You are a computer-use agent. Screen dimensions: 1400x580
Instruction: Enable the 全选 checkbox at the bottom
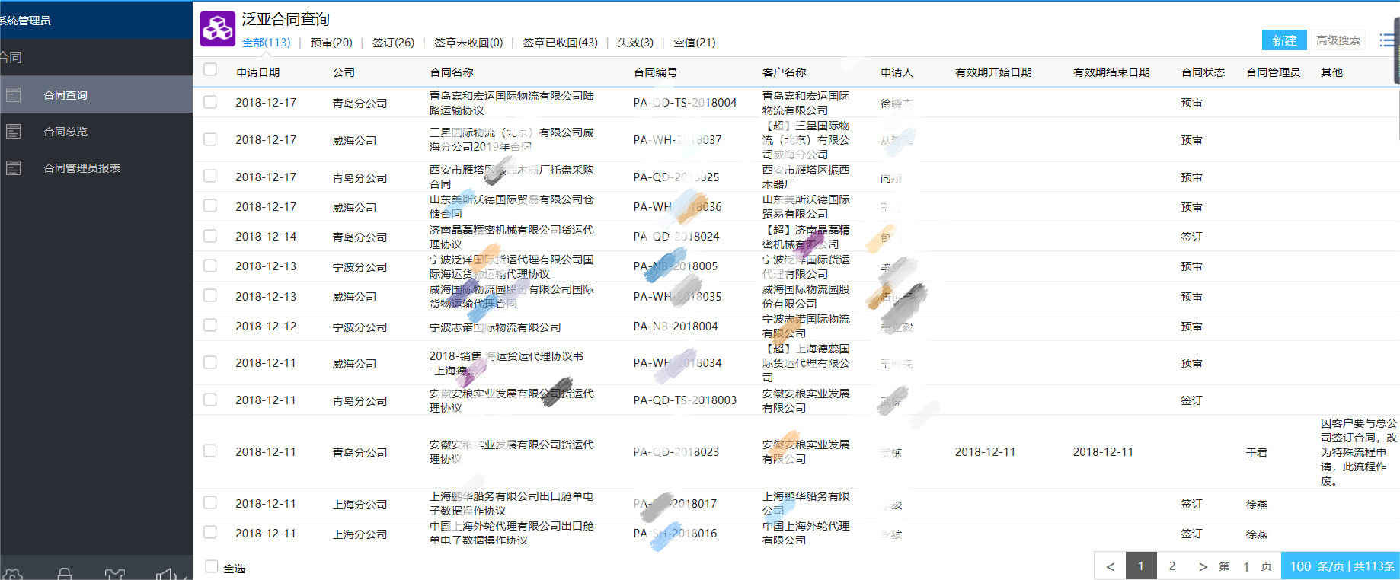pyautogui.click(x=212, y=566)
